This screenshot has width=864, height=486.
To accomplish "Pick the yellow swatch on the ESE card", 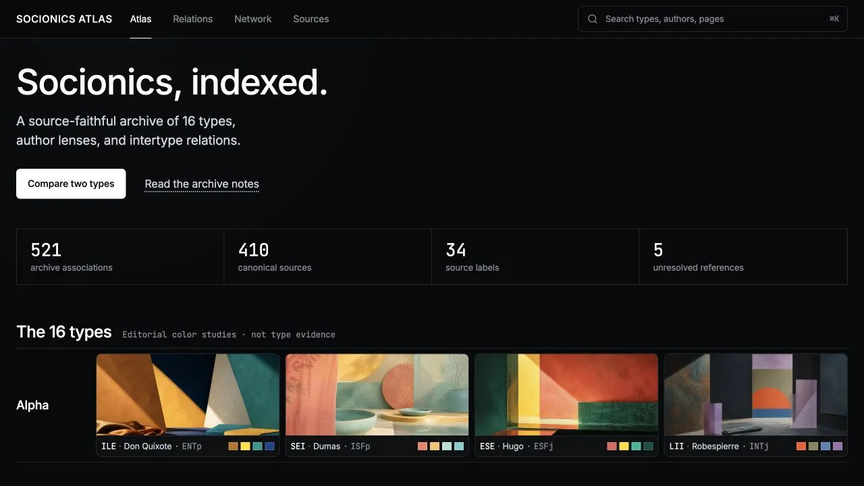I will click(x=624, y=446).
